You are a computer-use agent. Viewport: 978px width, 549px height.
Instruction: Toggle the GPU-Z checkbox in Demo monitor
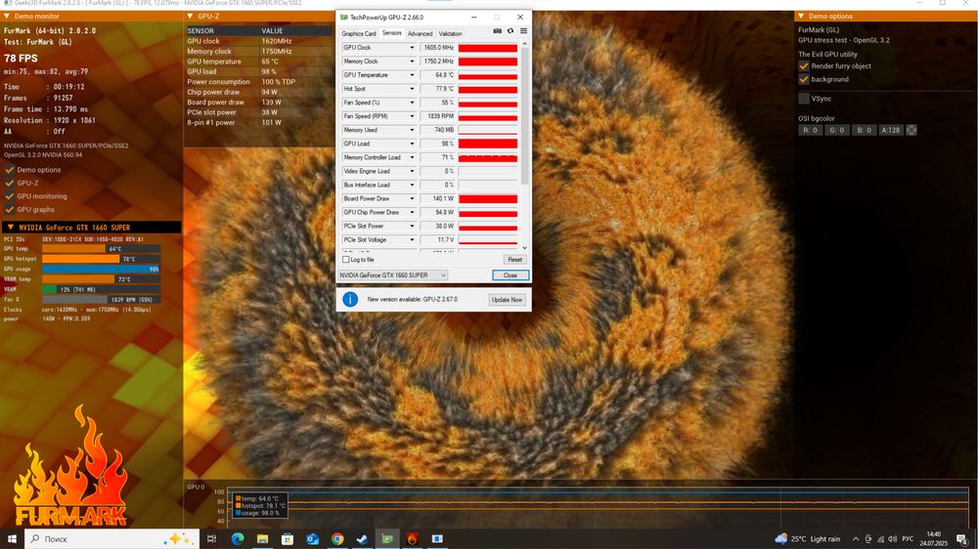[x=10, y=183]
